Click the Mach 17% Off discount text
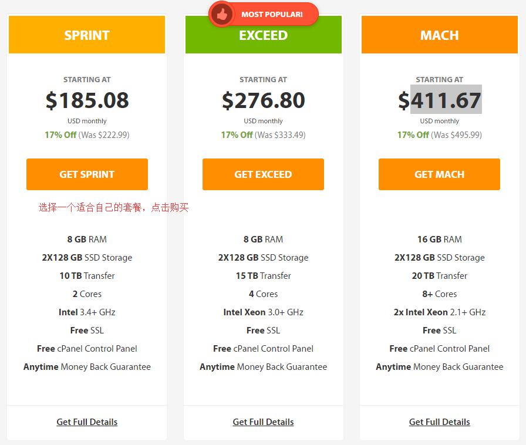 pos(413,135)
